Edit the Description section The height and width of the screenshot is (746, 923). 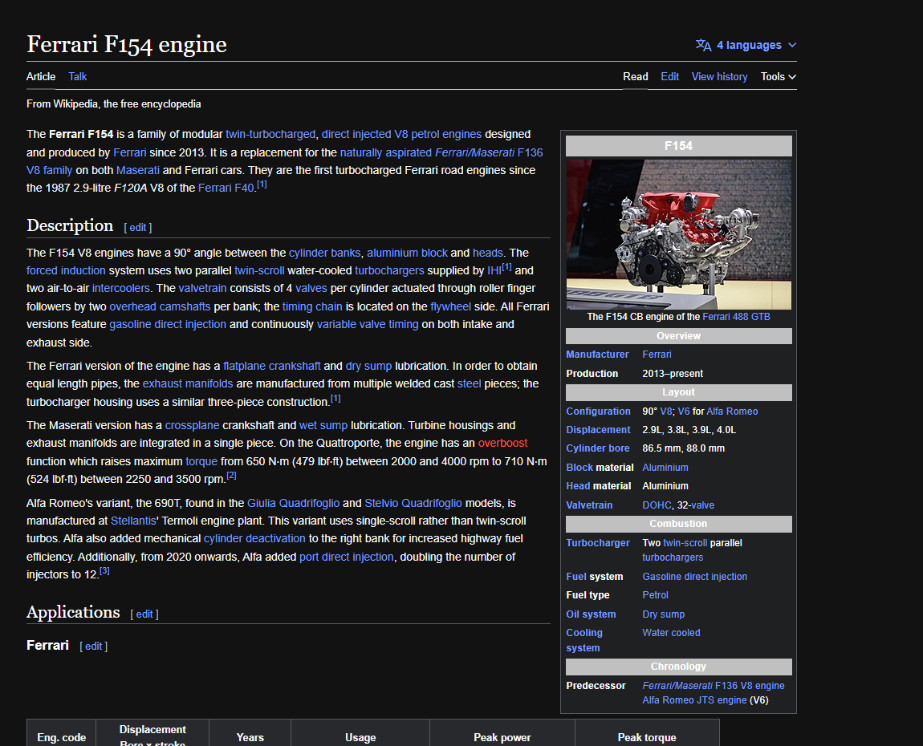(x=138, y=228)
